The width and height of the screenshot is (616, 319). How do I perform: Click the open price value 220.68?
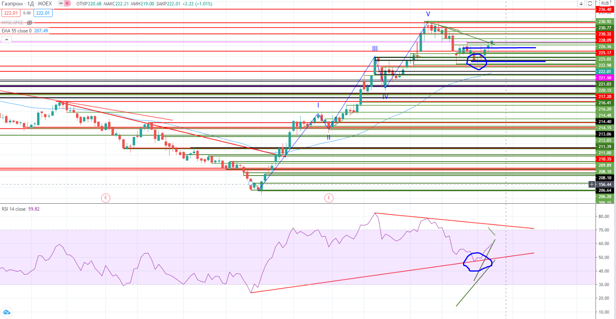(95, 4)
